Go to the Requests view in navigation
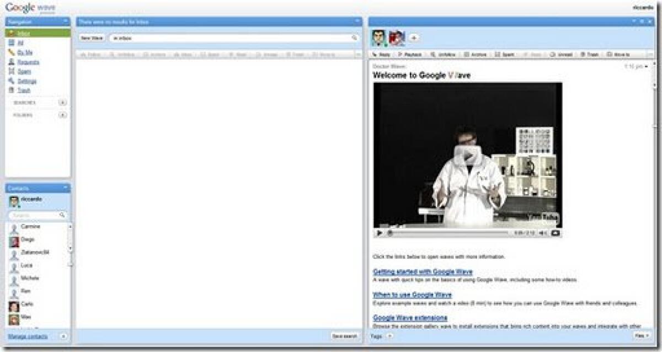 26,62
